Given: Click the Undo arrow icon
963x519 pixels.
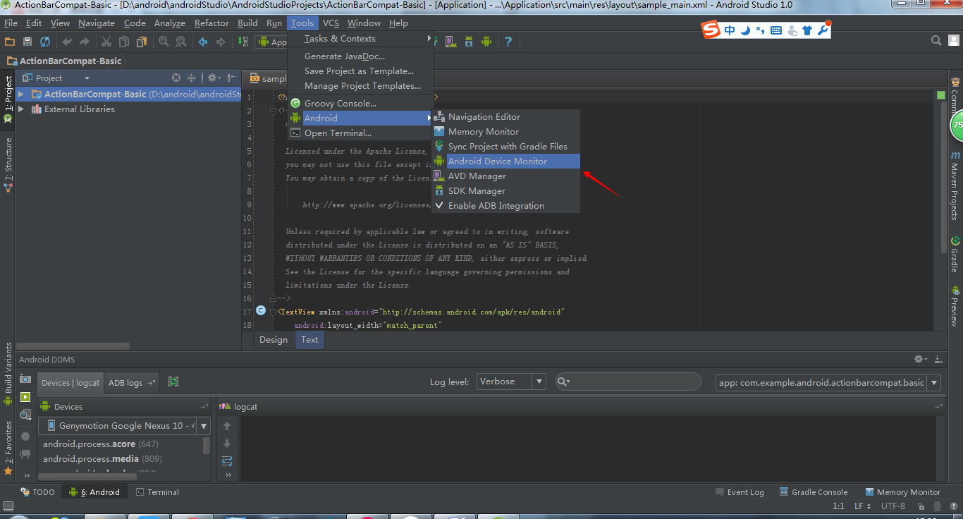Looking at the screenshot, I should coord(68,42).
